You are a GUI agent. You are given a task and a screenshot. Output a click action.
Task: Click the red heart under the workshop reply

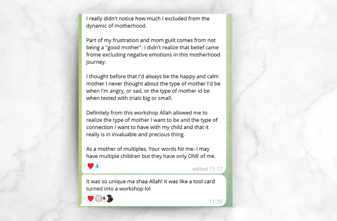pyautogui.click(x=91, y=199)
